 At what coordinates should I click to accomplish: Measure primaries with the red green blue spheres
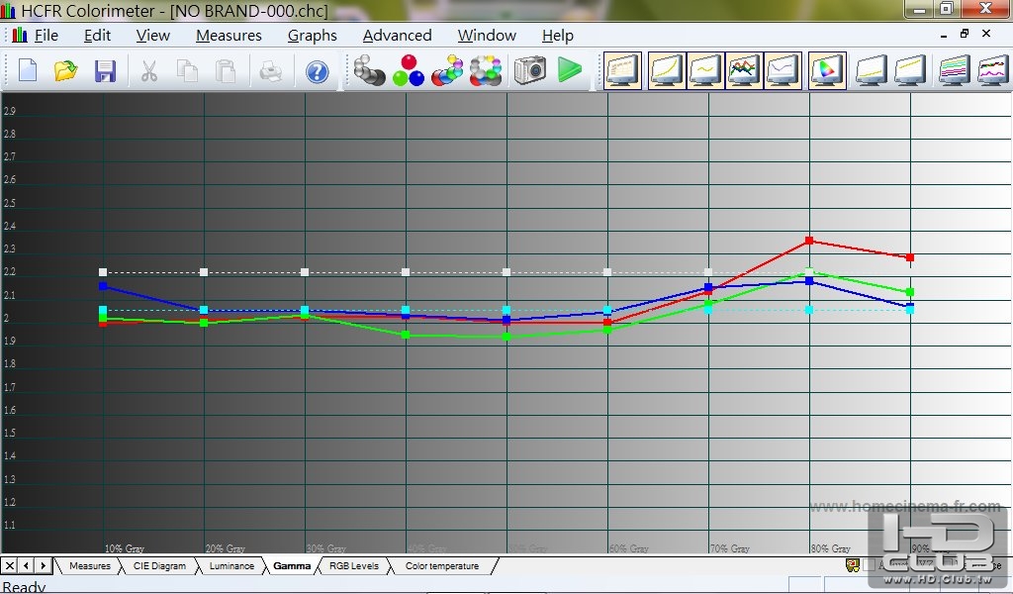pyautogui.click(x=409, y=70)
